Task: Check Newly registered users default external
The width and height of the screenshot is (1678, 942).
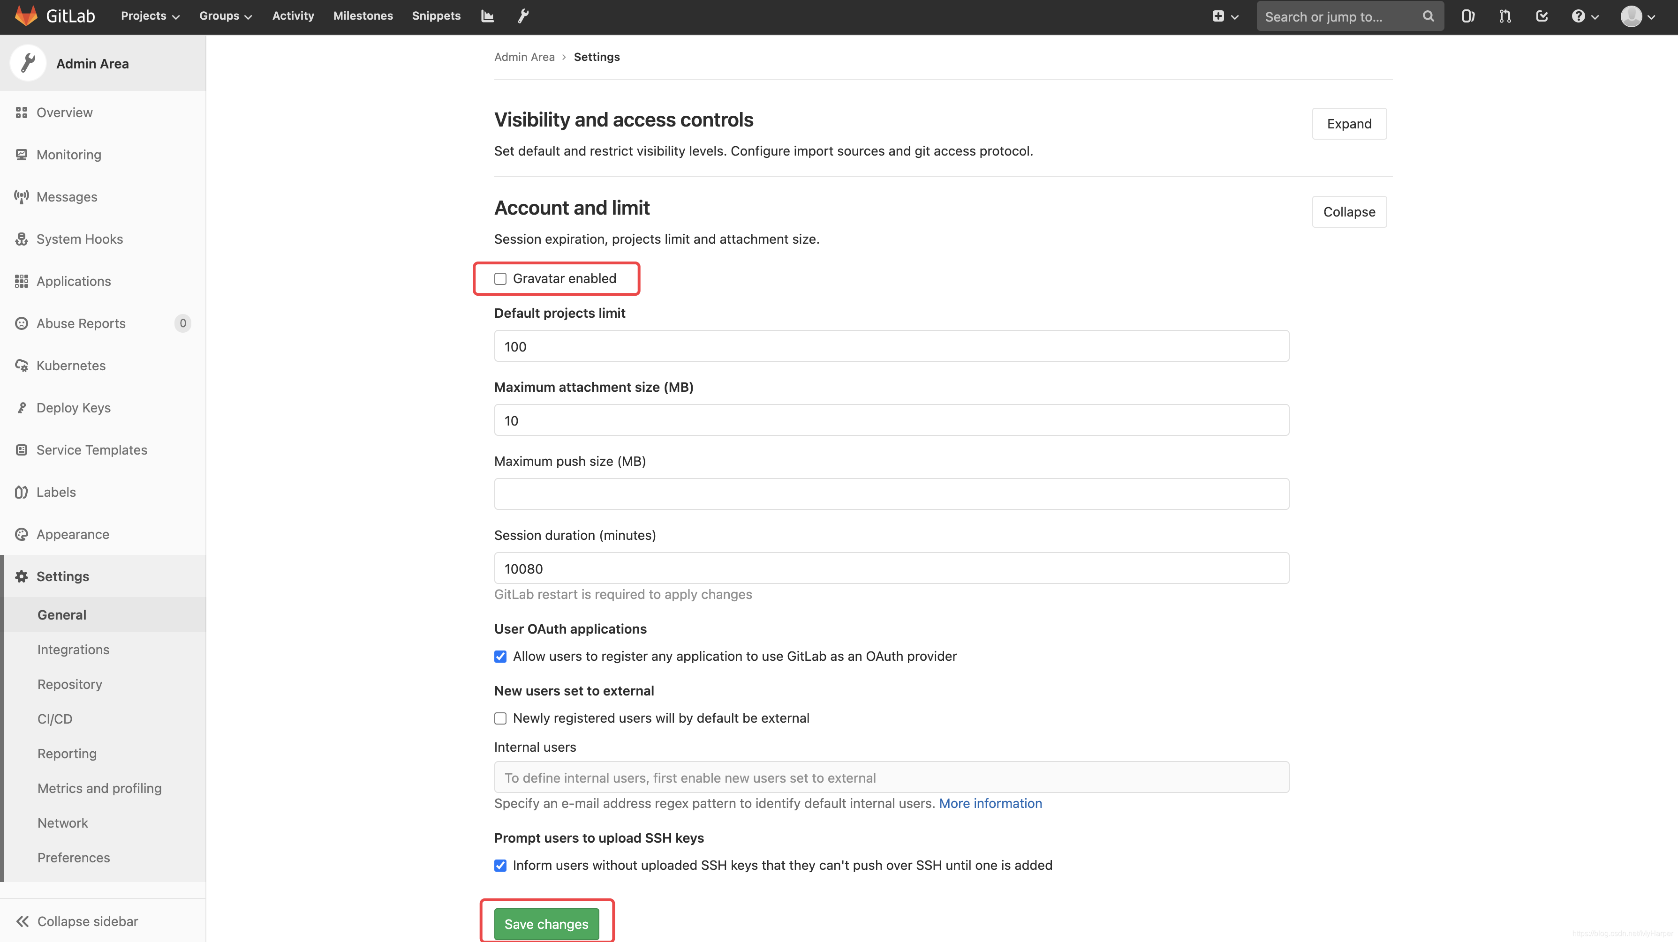Action: (500, 718)
